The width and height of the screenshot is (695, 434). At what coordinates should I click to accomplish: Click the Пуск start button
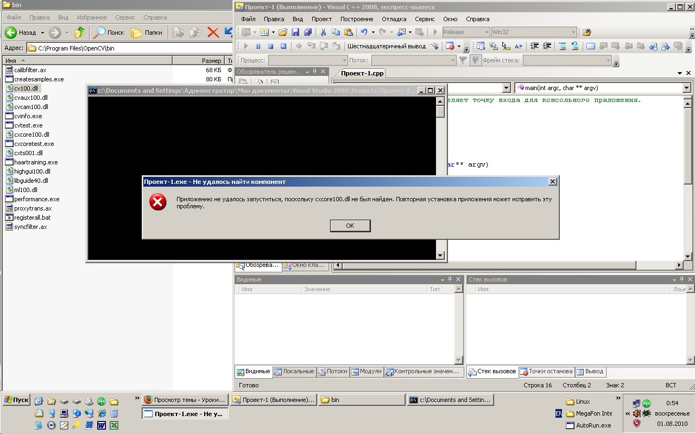(x=16, y=400)
